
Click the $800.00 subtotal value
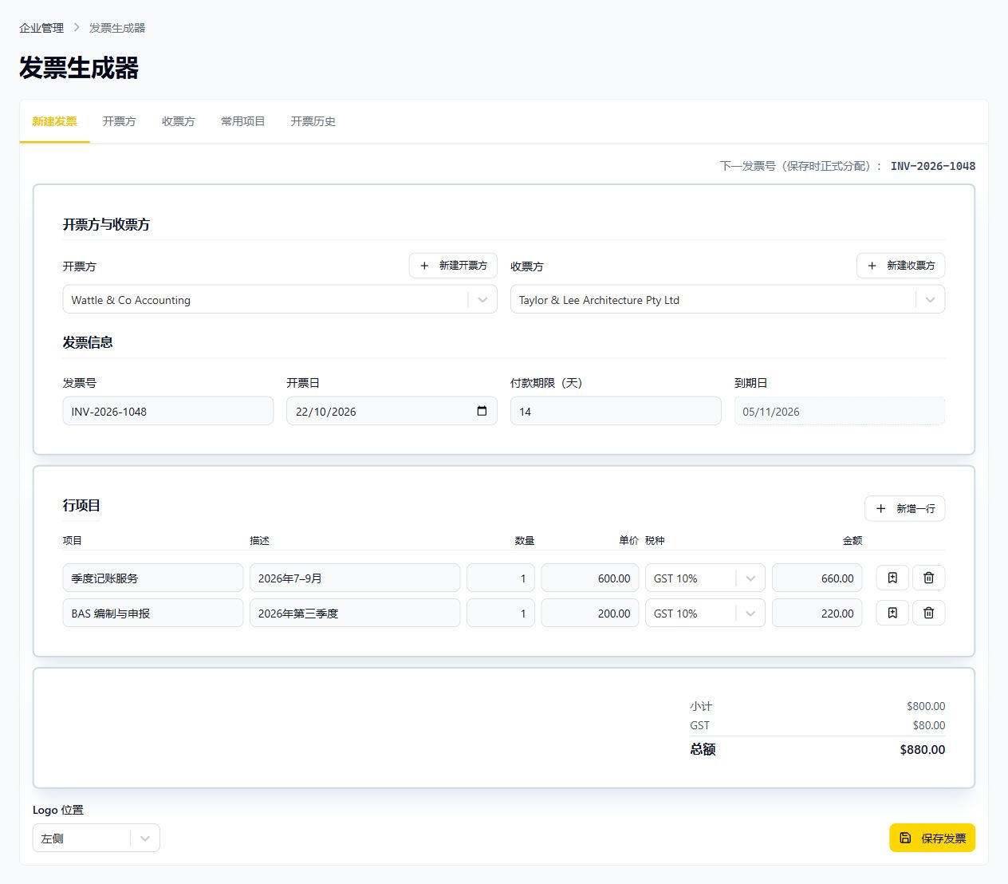[926, 706]
